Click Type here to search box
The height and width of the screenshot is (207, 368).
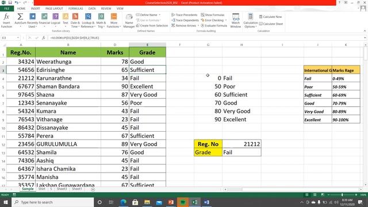click(x=53, y=202)
